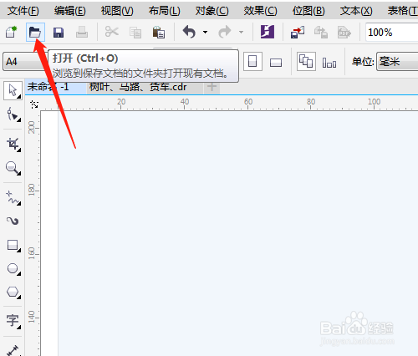This screenshot has width=418, height=356.
Task: Create a new document with New icon
Action: [12, 32]
